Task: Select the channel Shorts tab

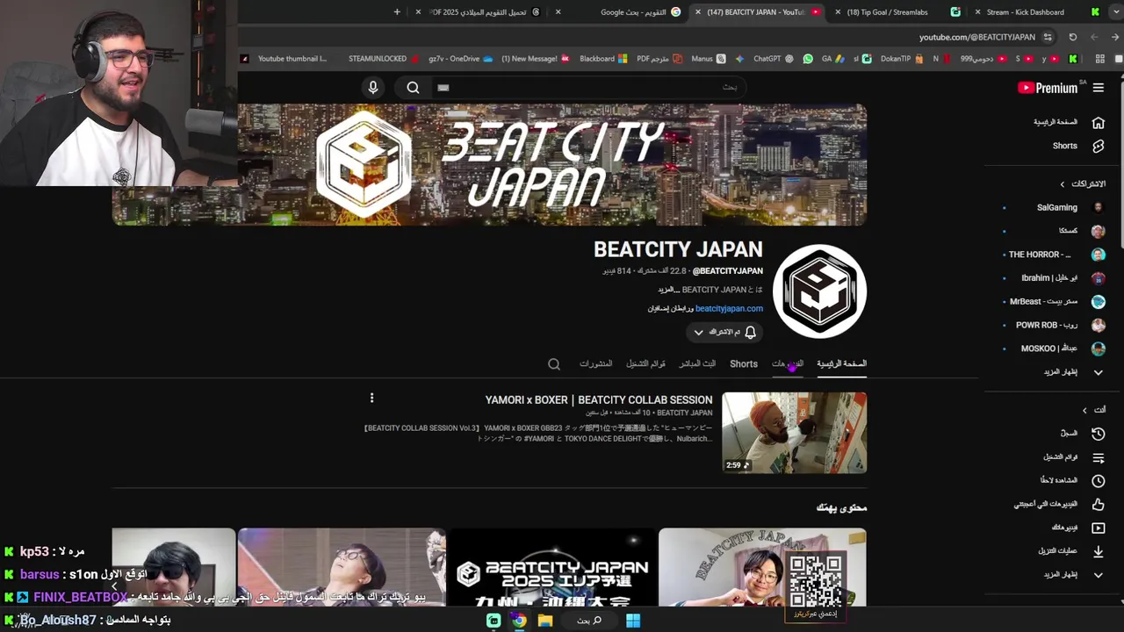Action: [x=744, y=364]
